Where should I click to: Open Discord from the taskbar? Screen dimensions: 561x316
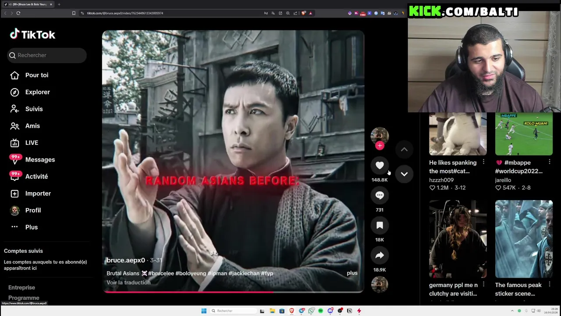coord(330,311)
